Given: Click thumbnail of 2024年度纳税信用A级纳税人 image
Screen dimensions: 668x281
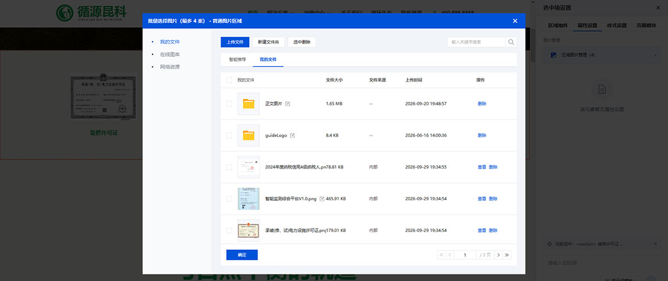Looking at the screenshot, I should (248, 167).
